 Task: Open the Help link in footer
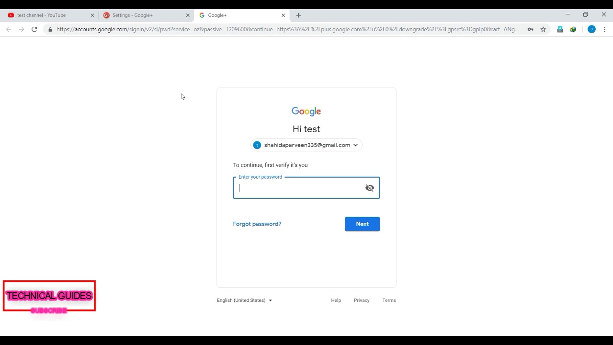coord(336,300)
